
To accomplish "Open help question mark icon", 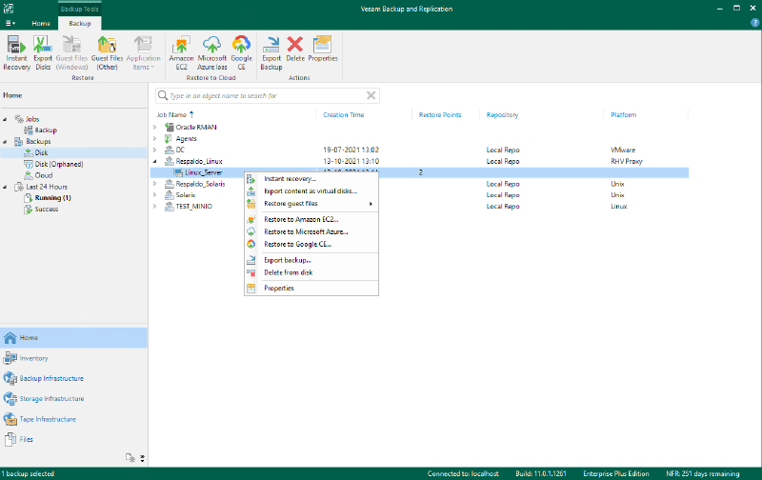I will click(x=754, y=23).
